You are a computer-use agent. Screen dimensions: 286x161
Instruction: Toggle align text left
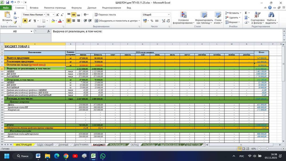[x=69, y=21]
